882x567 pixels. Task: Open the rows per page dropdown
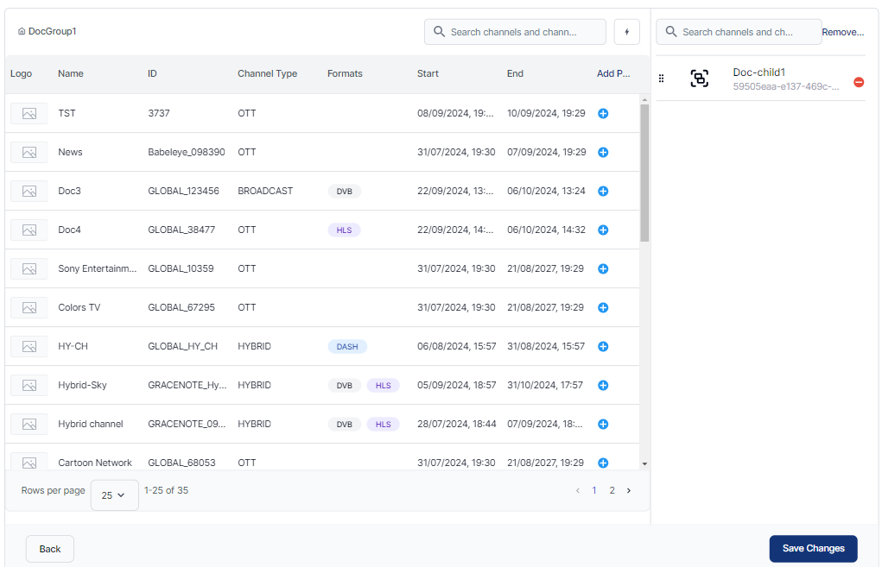pyautogui.click(x=114, y=495)
